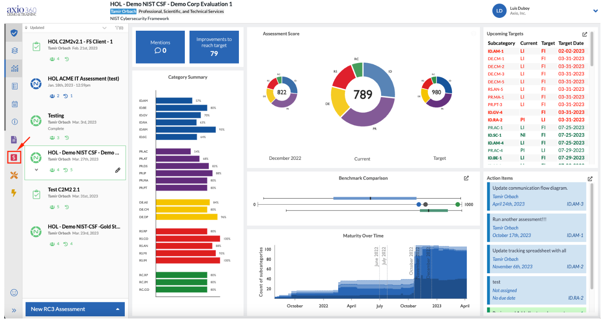Click the shield checkmark sidebar icon

[14, 33]
